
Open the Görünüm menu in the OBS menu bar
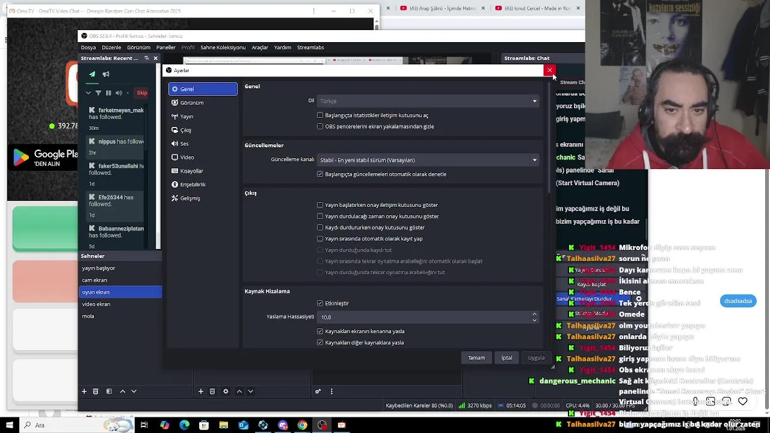[138, 48]
